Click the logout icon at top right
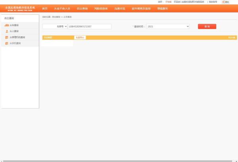The width and height of the screenshot is (238, 162). click(225, 2)
